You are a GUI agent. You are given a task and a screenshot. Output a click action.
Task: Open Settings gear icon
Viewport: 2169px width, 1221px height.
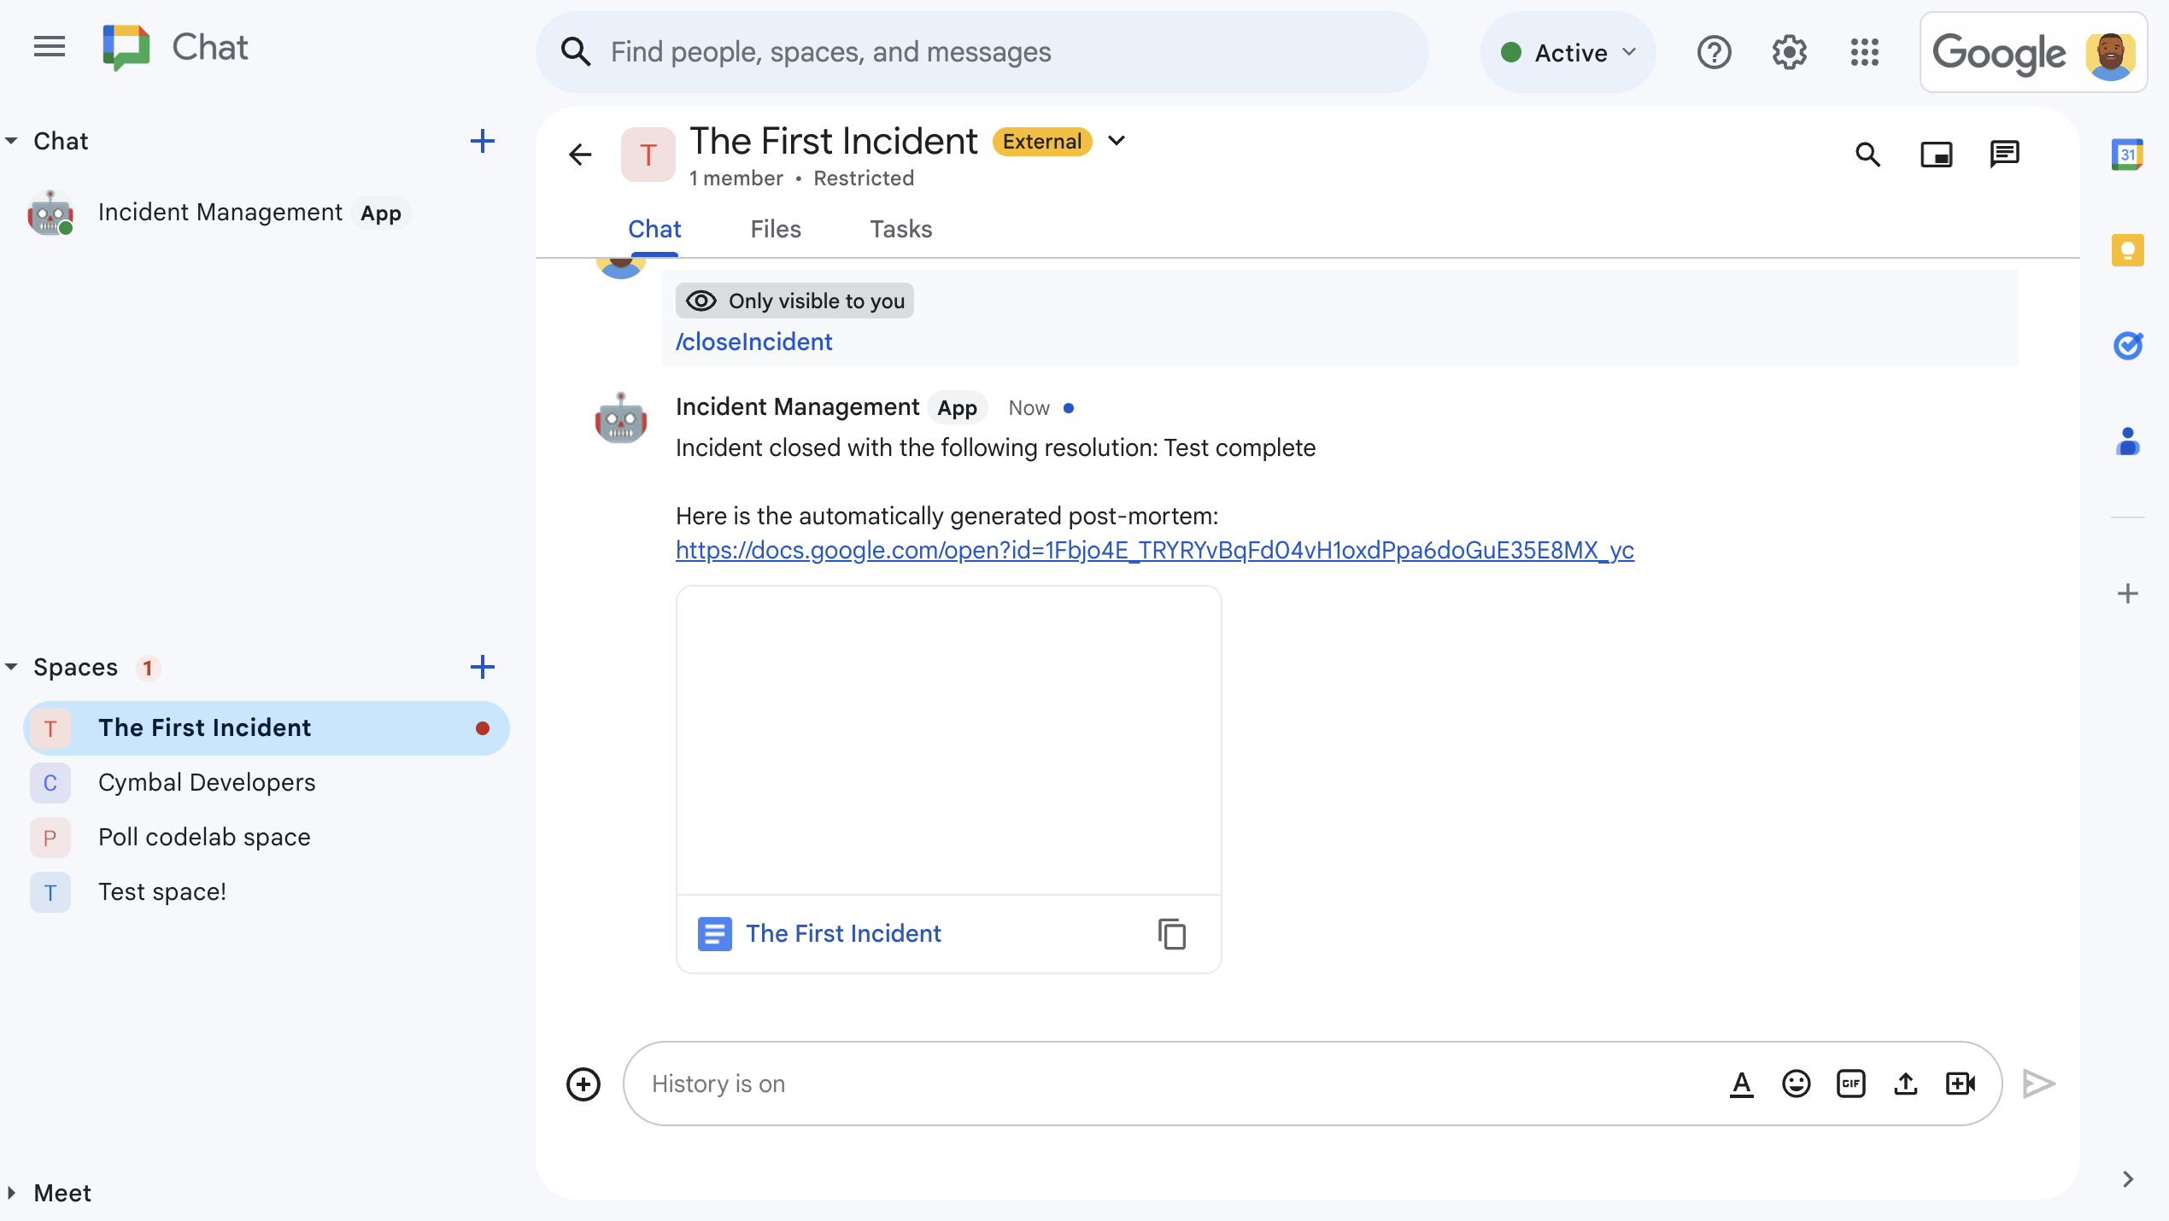(x=1788, y=52)
